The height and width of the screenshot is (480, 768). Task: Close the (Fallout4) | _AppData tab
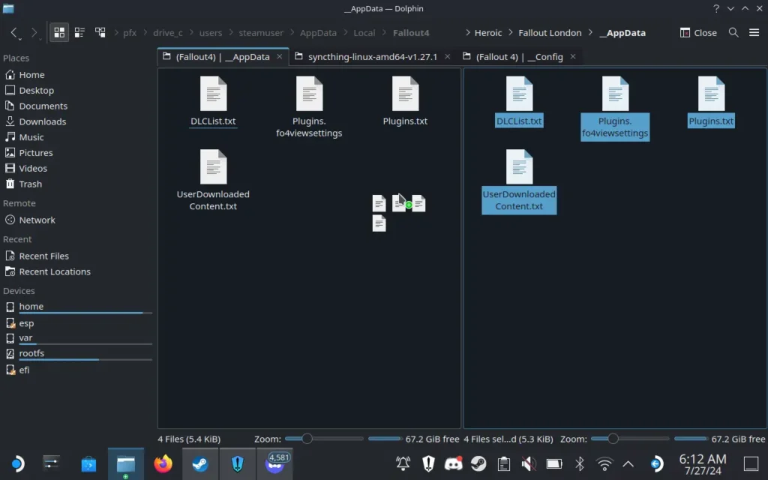point(279,57)
